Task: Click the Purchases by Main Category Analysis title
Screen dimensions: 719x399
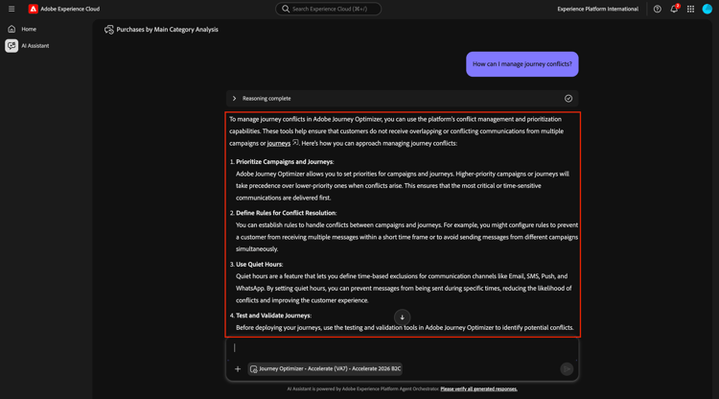Action: click(168, 30)
